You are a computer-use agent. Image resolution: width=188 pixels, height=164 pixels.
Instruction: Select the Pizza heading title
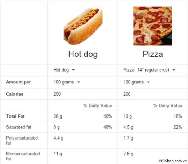153,54
